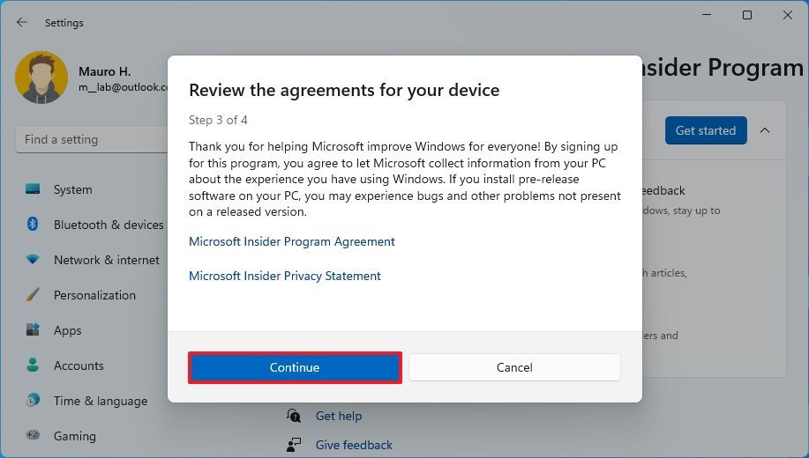The width and height of the screenshot is (809, 458).
Task: Click the Get started button
Action: 705,130
